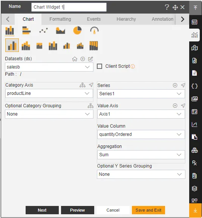202x218 pixels.
Task: Click the add dataset plus icon
Action: pos(83,59)
